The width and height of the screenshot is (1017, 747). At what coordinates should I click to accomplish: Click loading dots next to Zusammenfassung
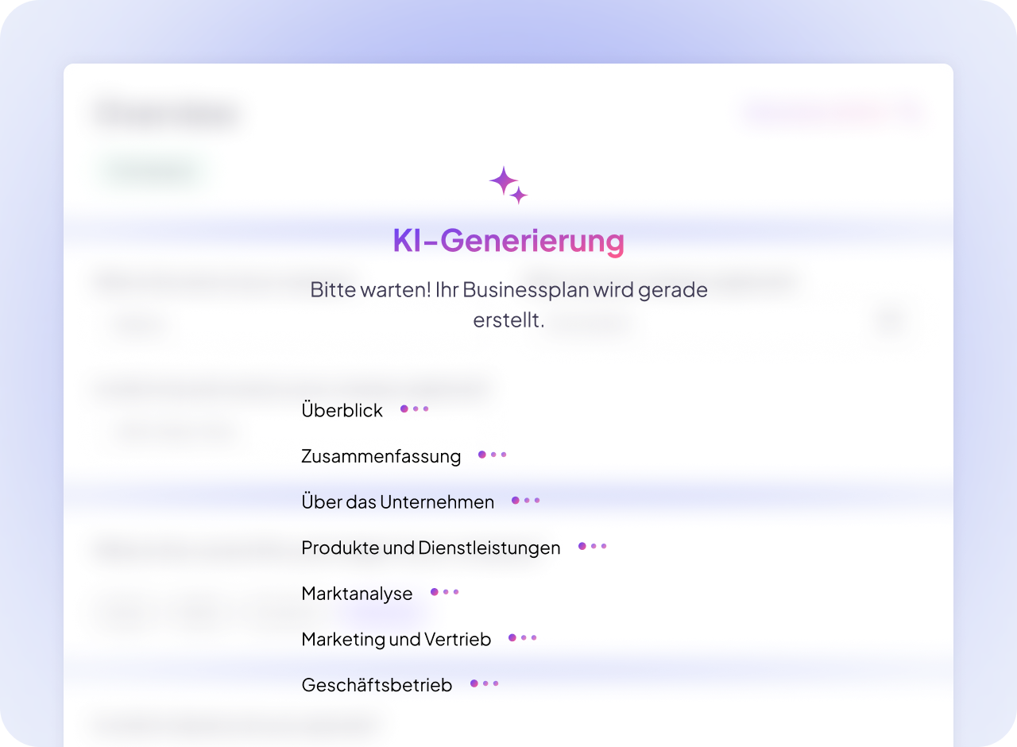click(x=493, y=455)
